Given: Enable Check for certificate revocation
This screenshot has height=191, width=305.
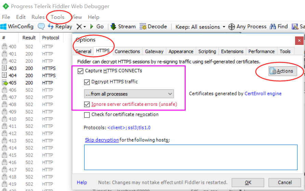Looking at the screenshot, I should tap(87, 115).
